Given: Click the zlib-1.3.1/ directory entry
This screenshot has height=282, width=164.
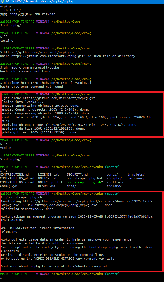Looking at the screenshot, I should pos(10,10).
